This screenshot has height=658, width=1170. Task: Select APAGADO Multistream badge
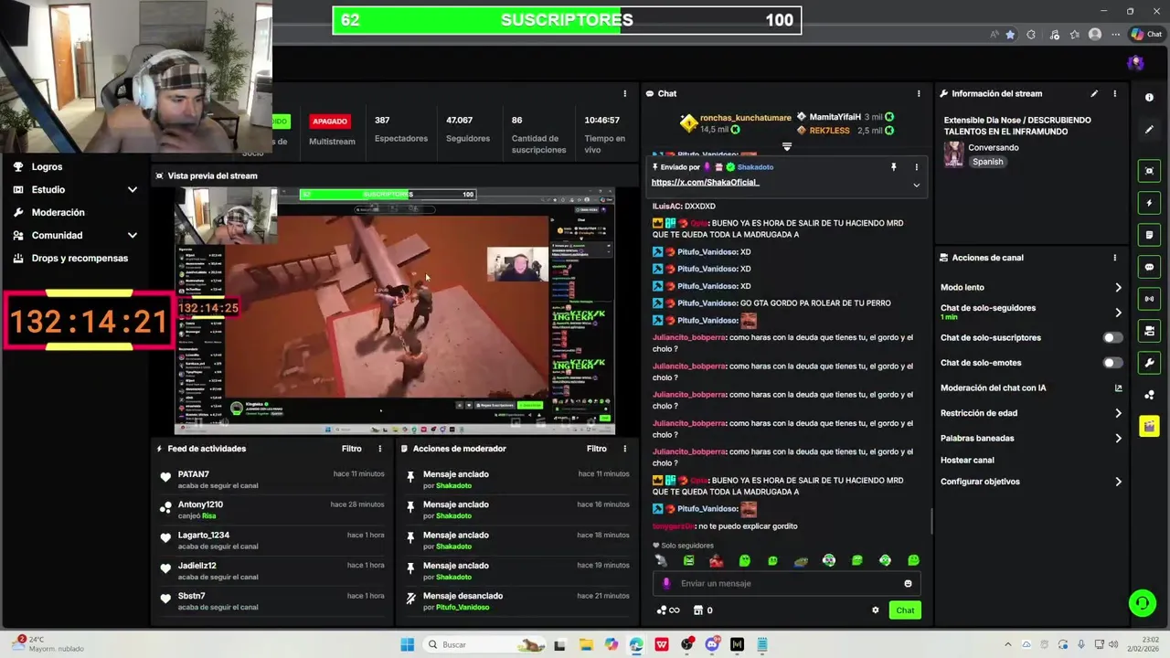[x=330, y=121]
